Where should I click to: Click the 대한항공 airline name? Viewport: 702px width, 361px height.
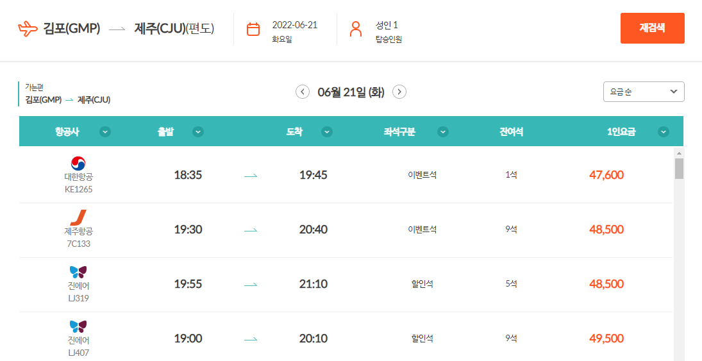coord(78,178)
